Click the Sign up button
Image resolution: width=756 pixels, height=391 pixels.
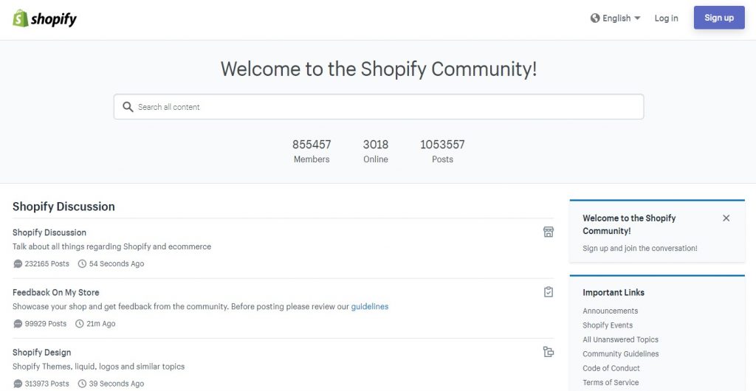point(719,17)
